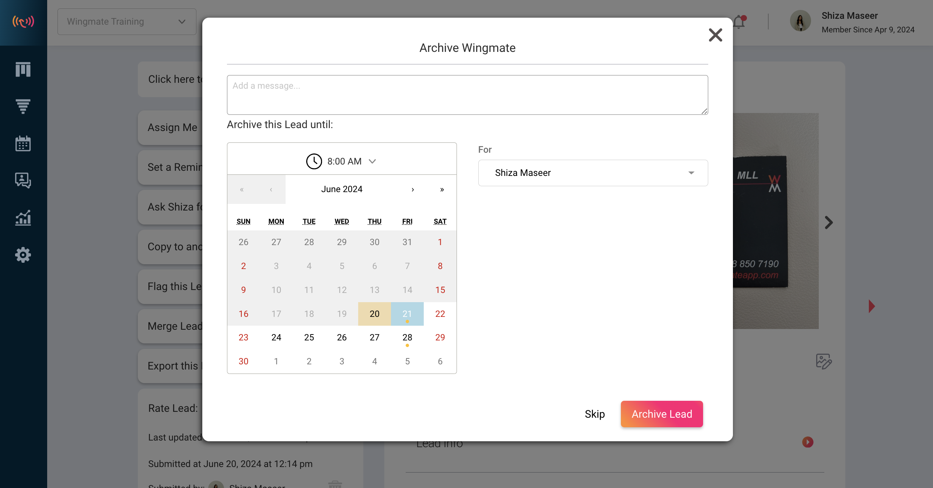The height and width of the screenshot is (488, 933).
Task: Click the image annotation icon on the right panel
Action: [x=824, y=361]
